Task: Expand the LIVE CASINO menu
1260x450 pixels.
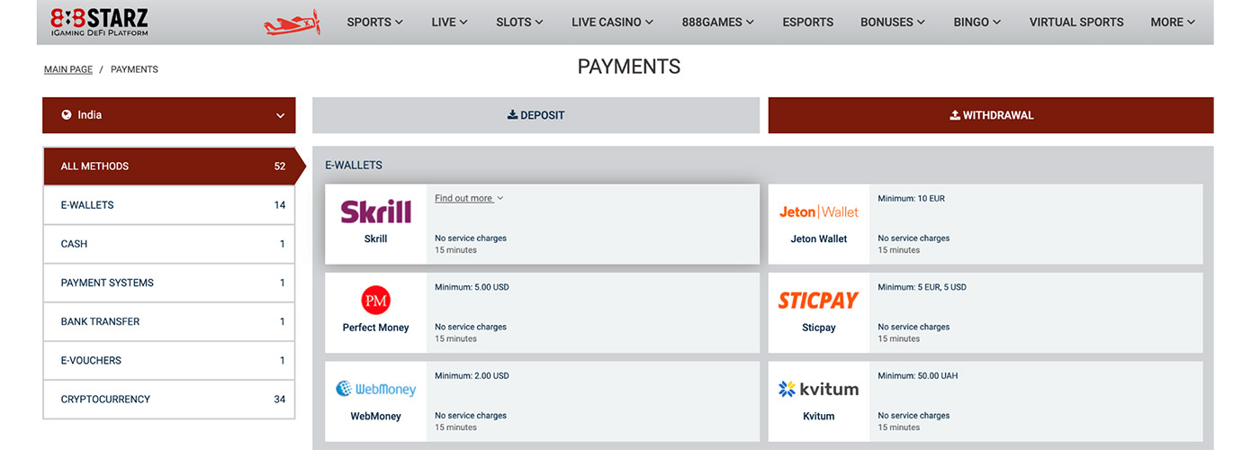Action: point(612,22)
